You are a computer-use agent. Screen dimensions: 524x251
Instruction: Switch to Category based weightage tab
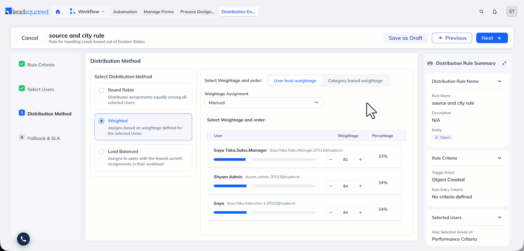(x=355, y=81)
